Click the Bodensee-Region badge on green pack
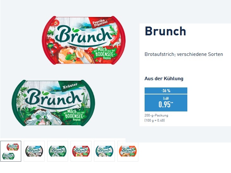 (74, 115)
